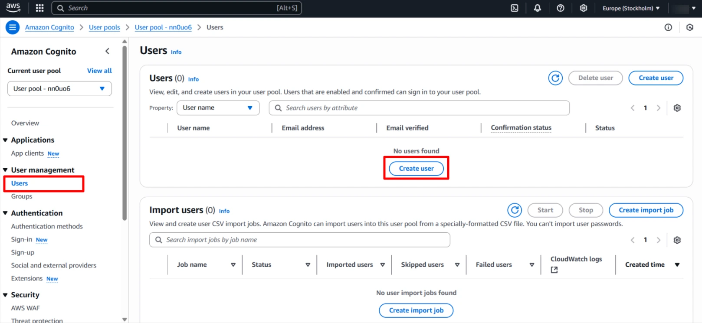Click Create user in the Users header
Viewport: 702px width, 323px height.
click(x=656, y=78)
